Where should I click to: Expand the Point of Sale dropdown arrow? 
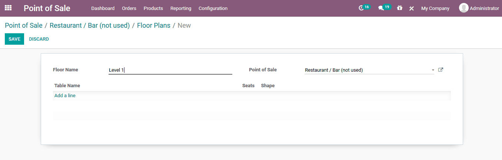pyautogui.click(x=433, y=70)
